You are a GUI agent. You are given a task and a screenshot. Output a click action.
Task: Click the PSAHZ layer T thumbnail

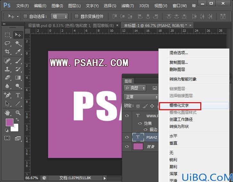[138, 137]
